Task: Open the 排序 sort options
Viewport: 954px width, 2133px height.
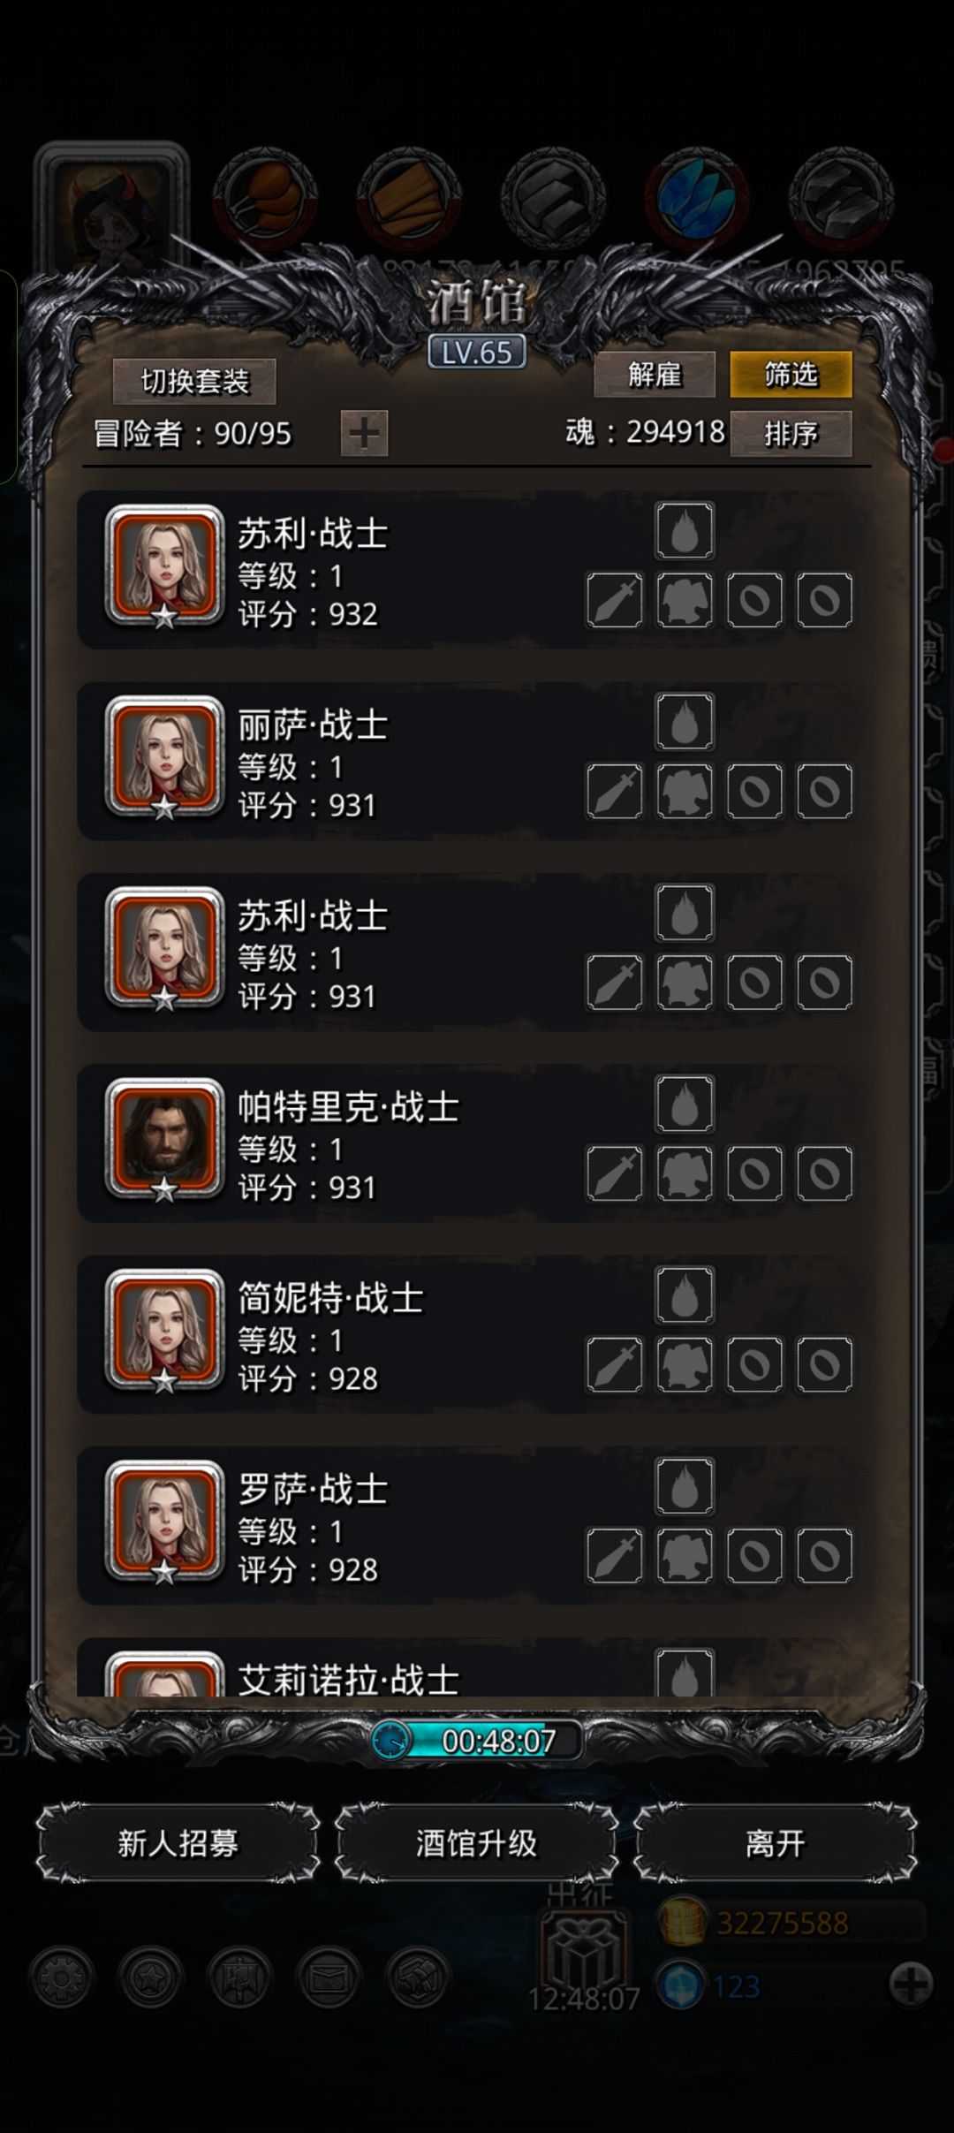Action: (791, 433)
